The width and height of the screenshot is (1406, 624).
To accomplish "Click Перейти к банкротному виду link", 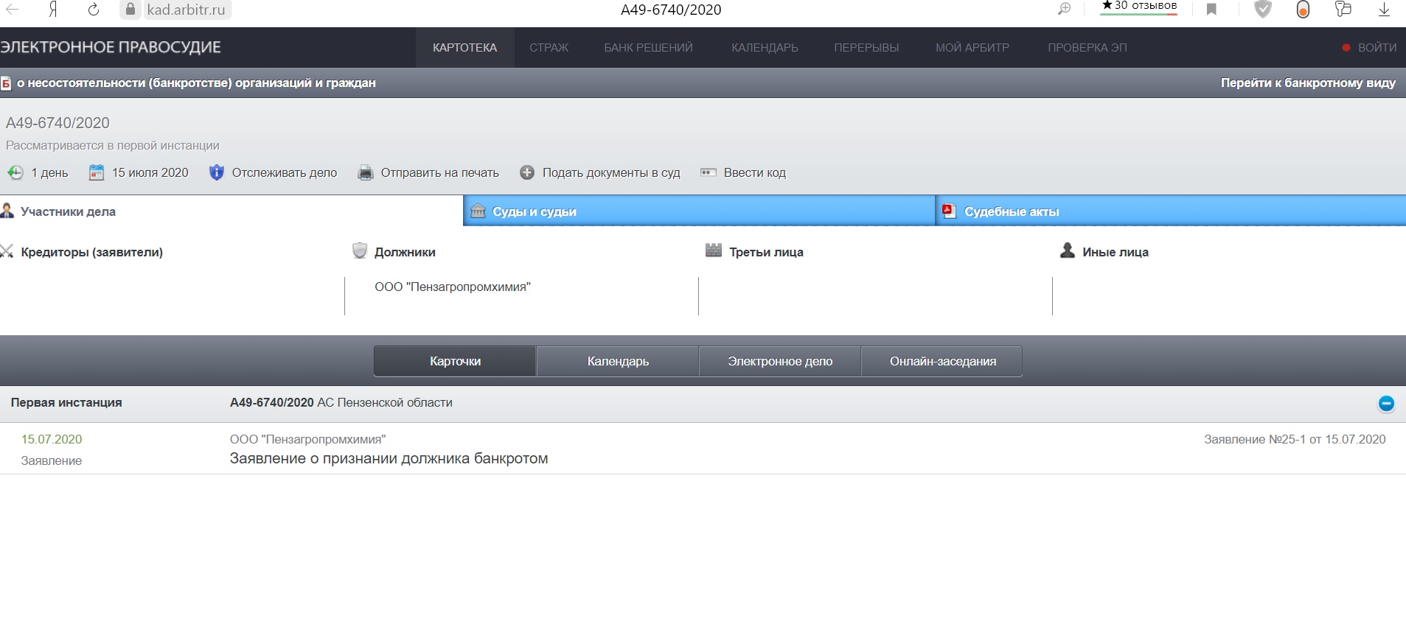I will point(1307,83).
